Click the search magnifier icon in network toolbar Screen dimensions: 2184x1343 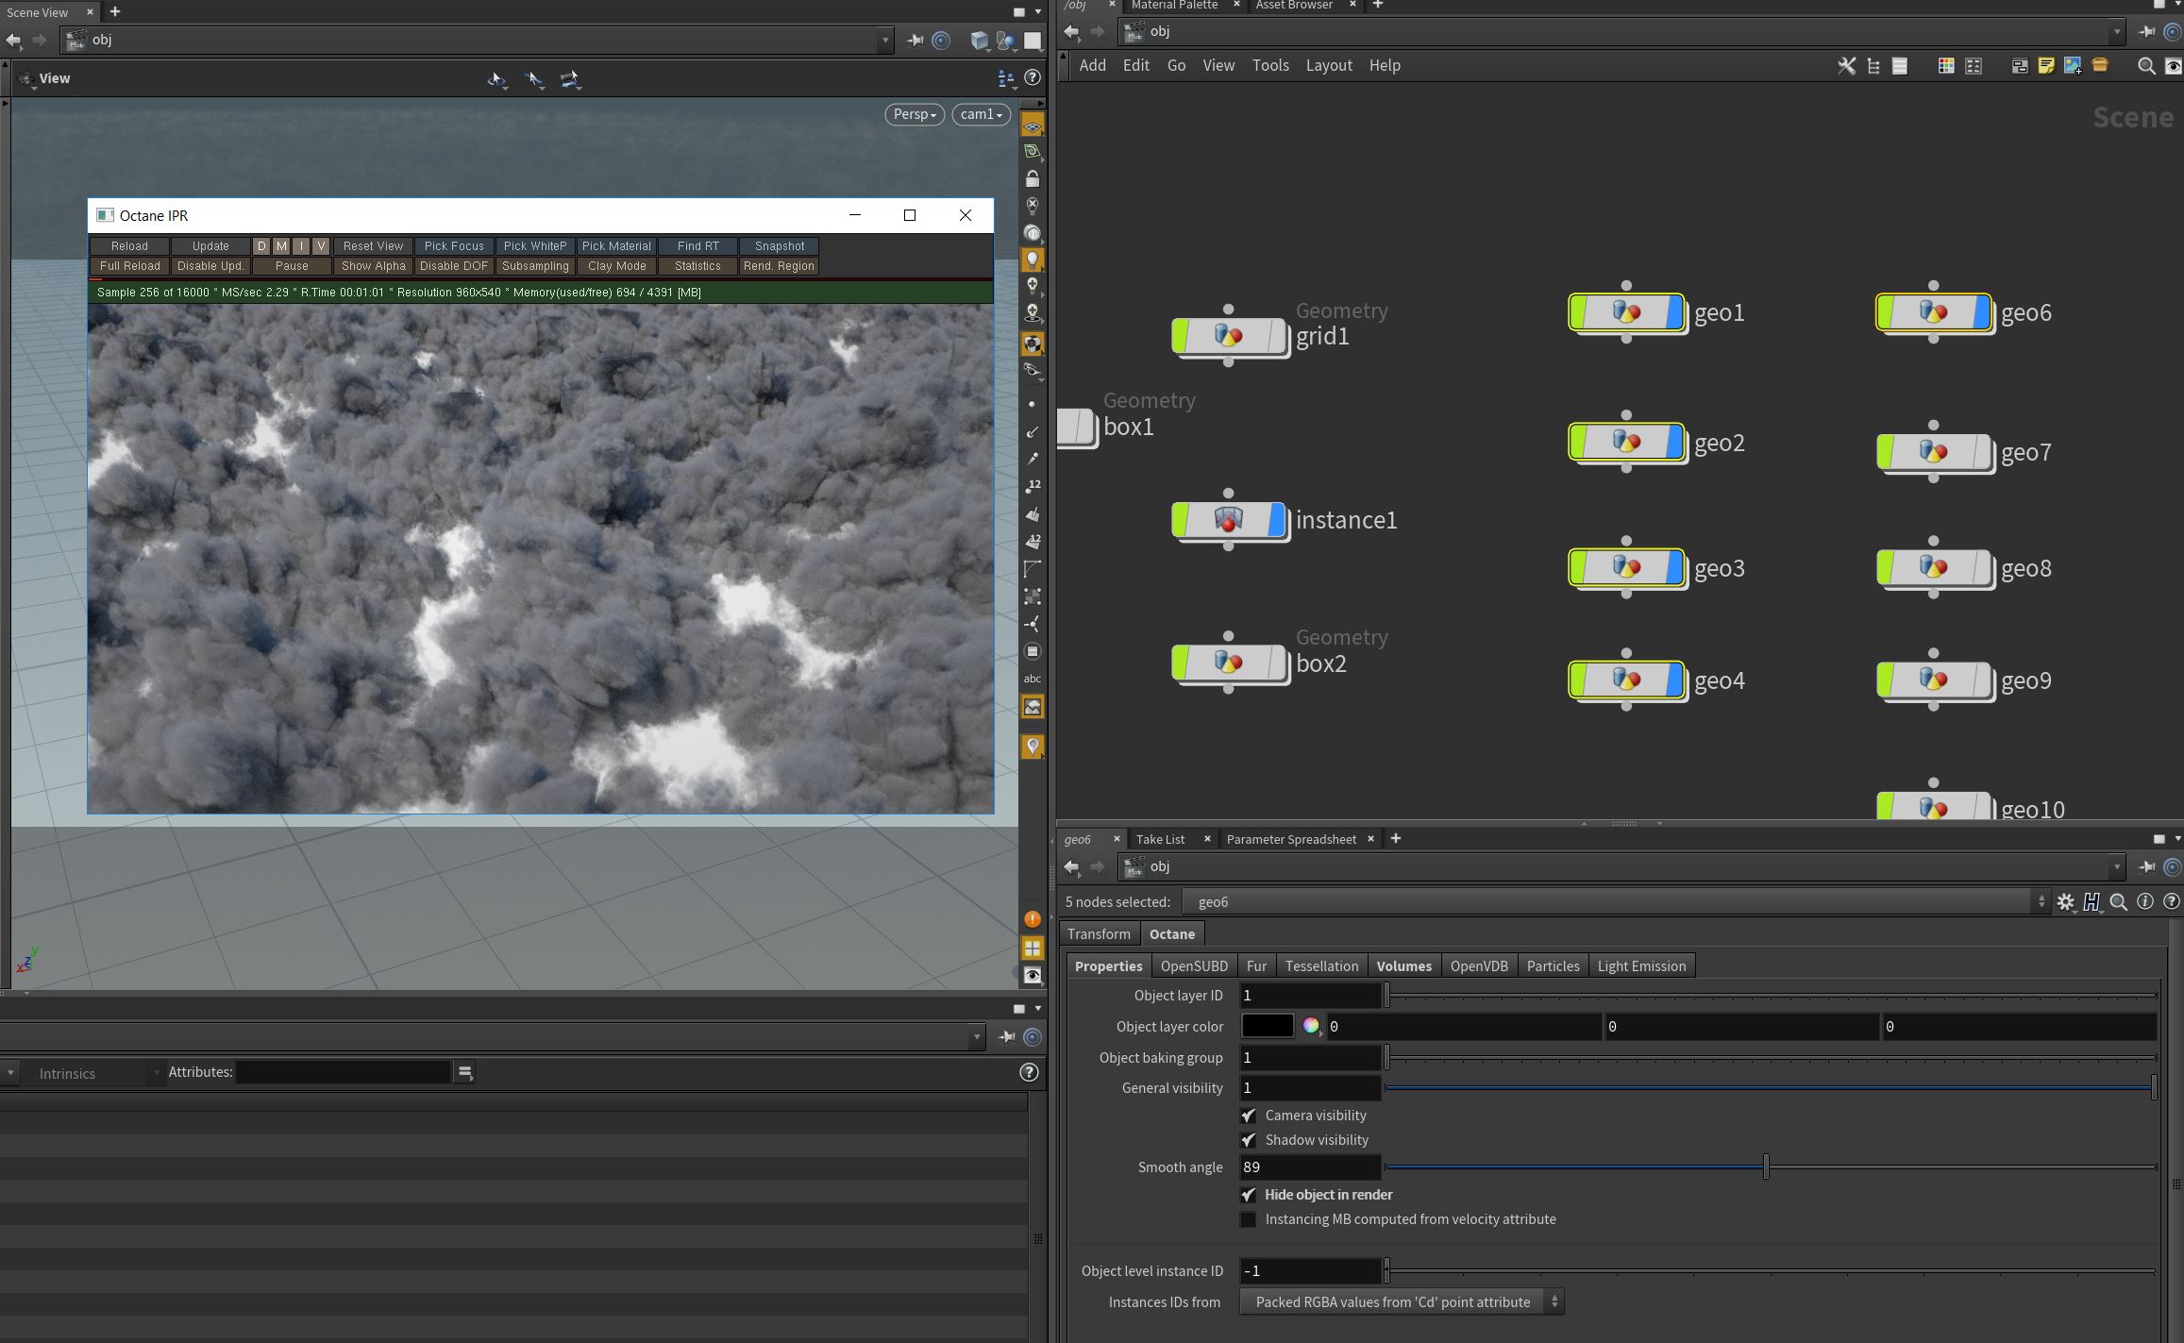pos(2145,66)
